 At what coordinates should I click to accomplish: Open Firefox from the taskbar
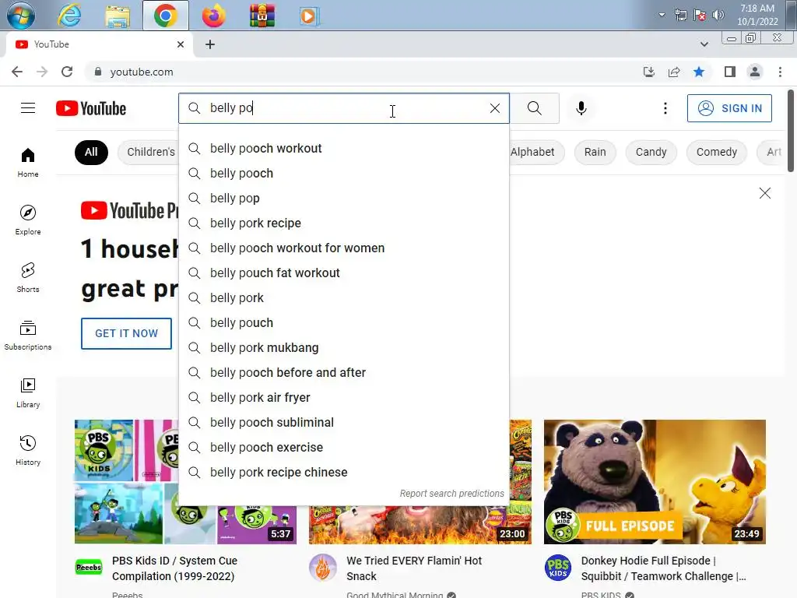(213, 16)
